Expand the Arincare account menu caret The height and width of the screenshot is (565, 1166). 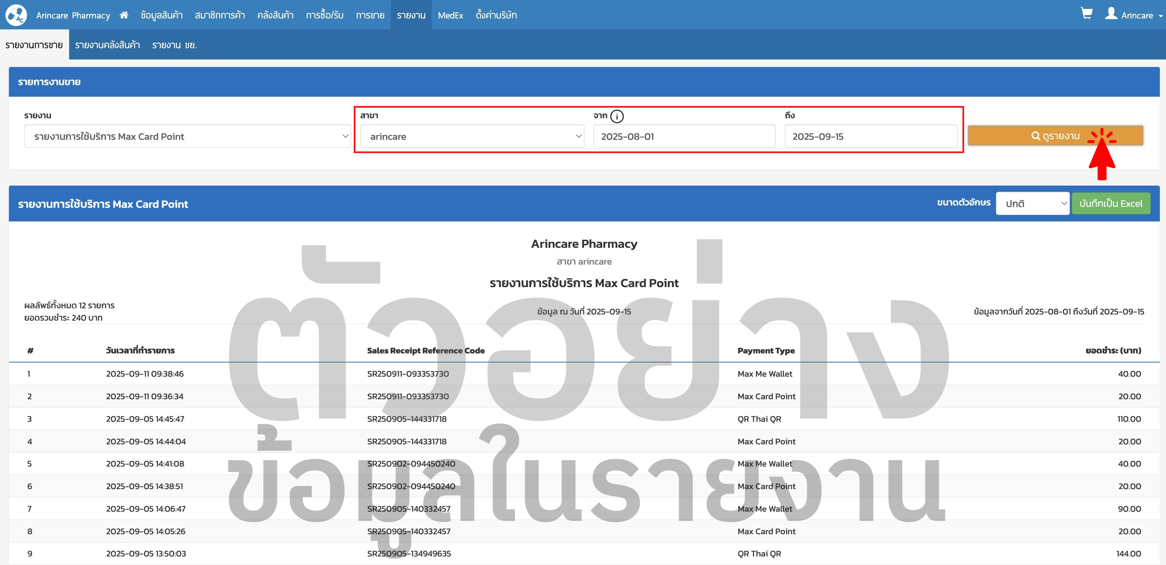1160,16
